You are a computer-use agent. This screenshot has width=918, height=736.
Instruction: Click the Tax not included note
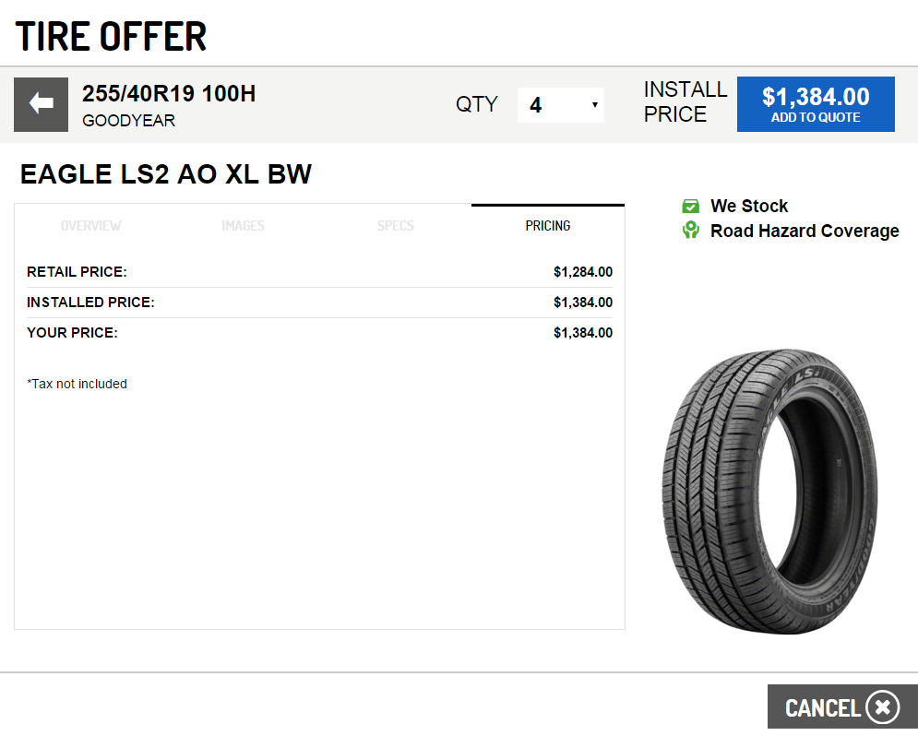(x=77, y=384)
